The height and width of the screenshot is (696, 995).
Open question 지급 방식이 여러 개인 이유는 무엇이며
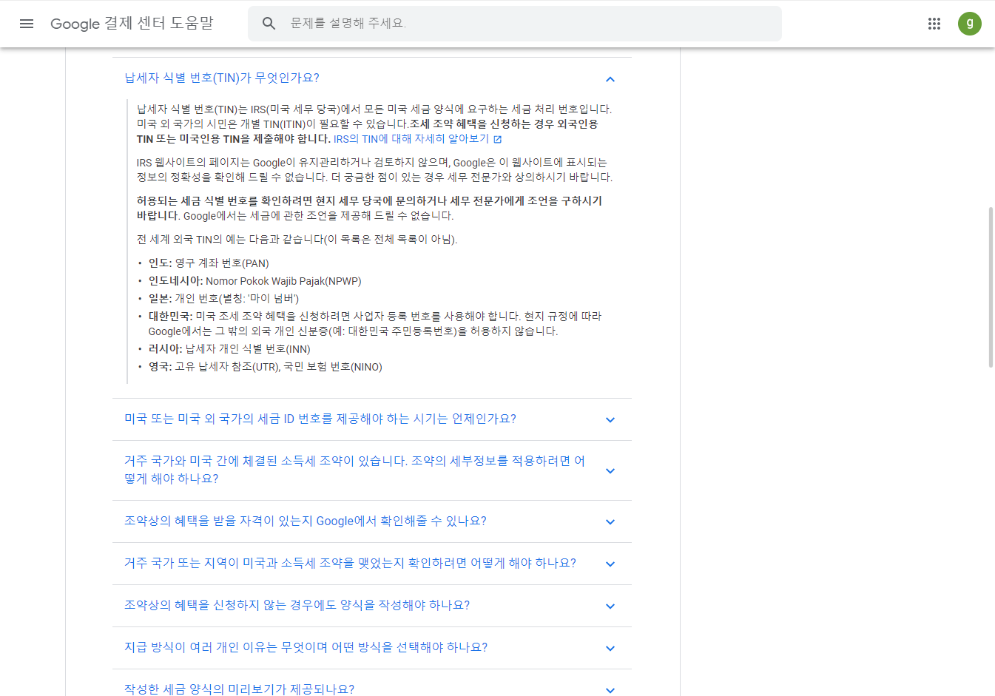click(x=306, y=647)
